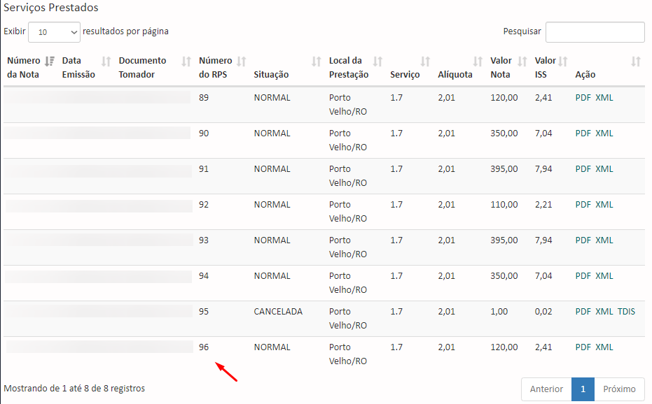Sort by Data Emissão column icon
The height and width of the screenshot is (404, 652).
(106, 62)
